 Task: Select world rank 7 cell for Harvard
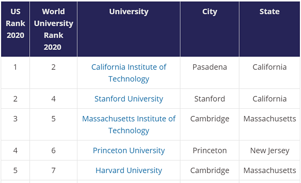[53, 171]
